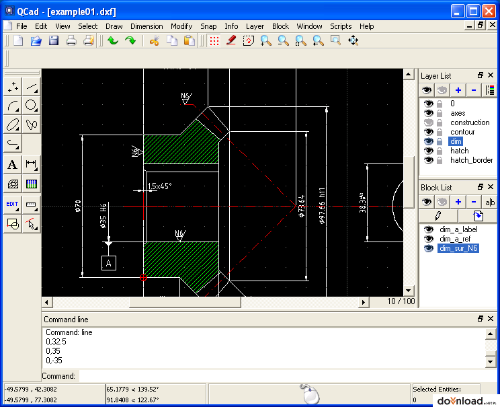Click canvas vertical scrollbar down arrow
The width and height of the screenshot is (500, 407).
tap(409, 291)
